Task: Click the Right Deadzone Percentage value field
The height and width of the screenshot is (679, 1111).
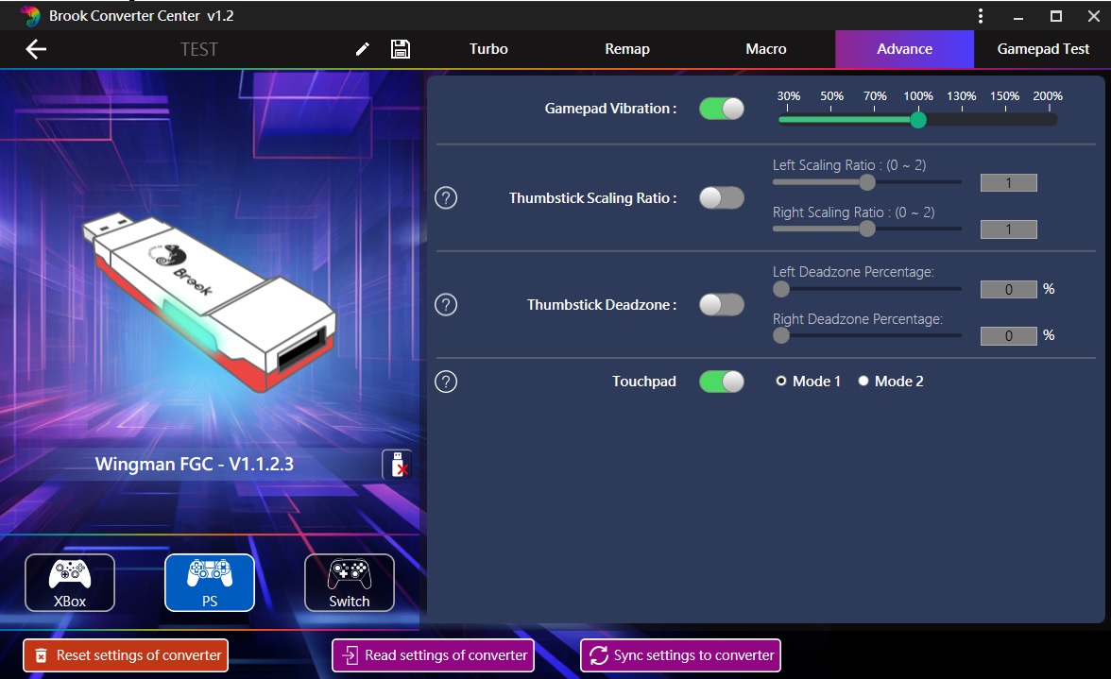Action: point(1009,335)
